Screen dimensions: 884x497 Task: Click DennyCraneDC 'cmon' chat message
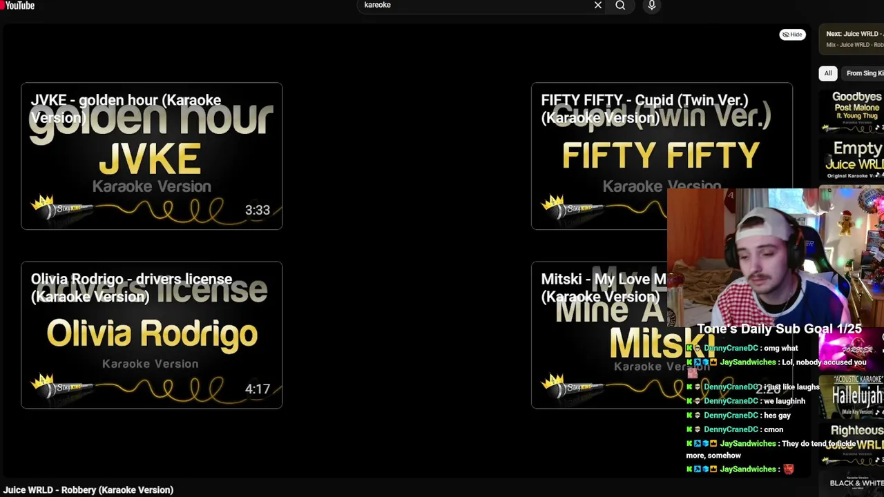[x=735, y=429]
